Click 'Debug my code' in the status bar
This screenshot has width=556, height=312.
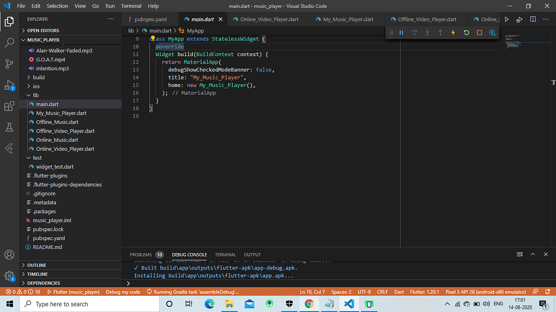click(123, 292)
